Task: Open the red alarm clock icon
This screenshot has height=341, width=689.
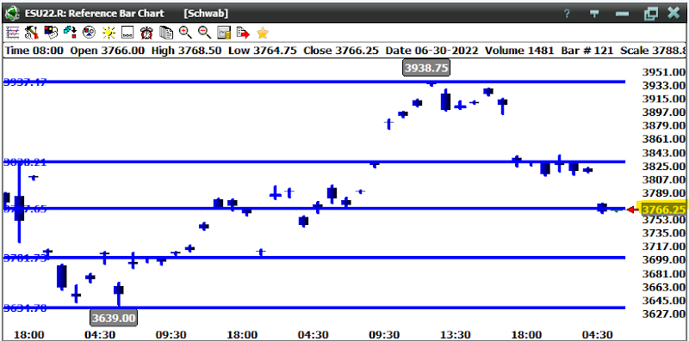Action: click(146, 33)
